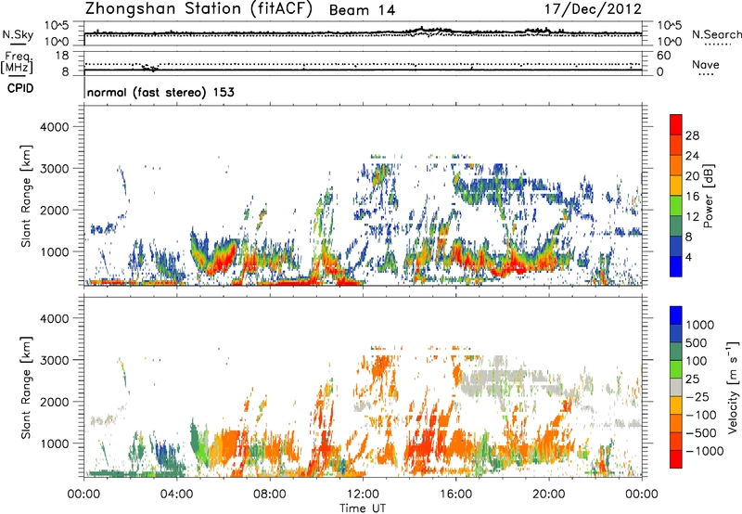Click the '100' label on velocity colorbar
The width and height of the screenshot is (742, 514).
(697, 361)
